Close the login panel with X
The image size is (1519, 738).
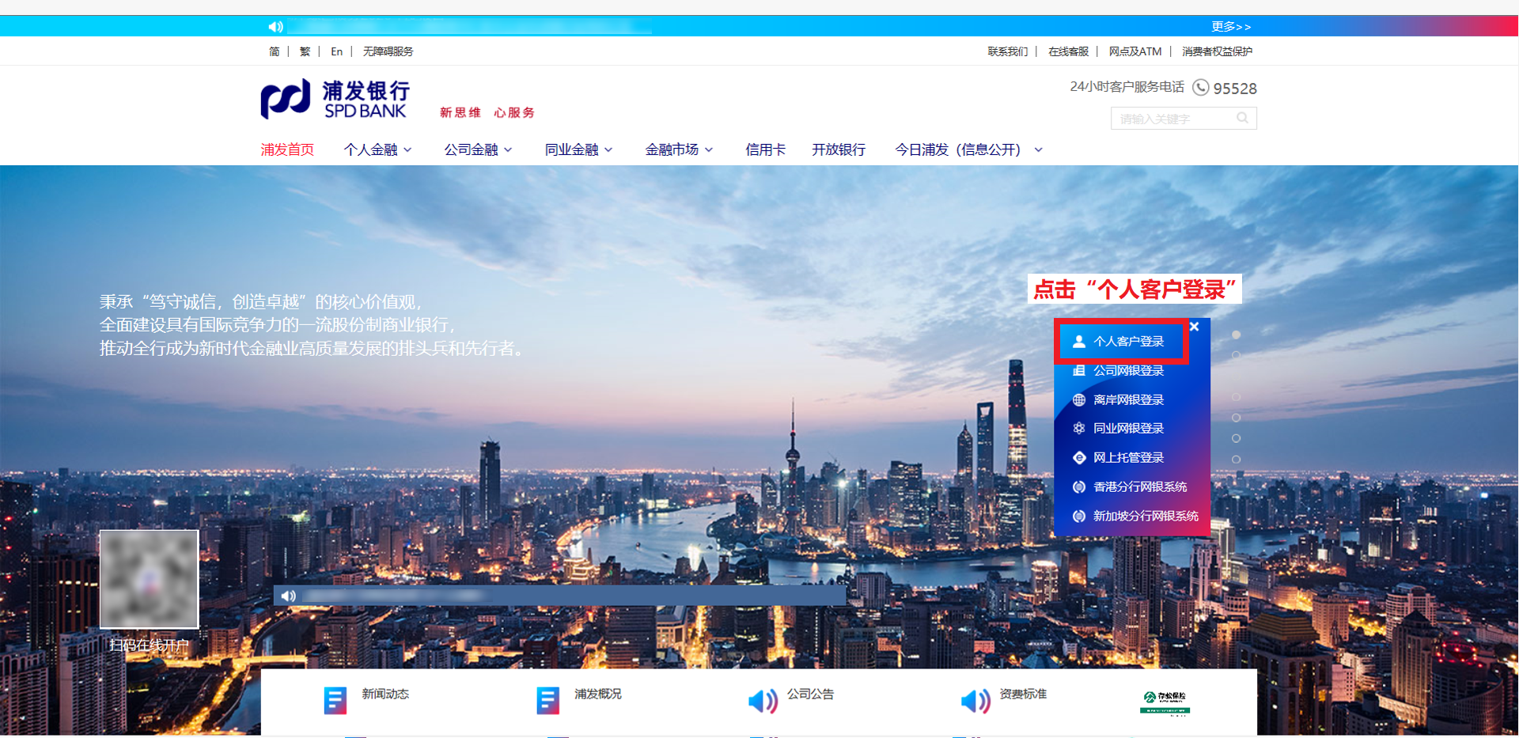pyautogui.click(x=1195, y=327)
